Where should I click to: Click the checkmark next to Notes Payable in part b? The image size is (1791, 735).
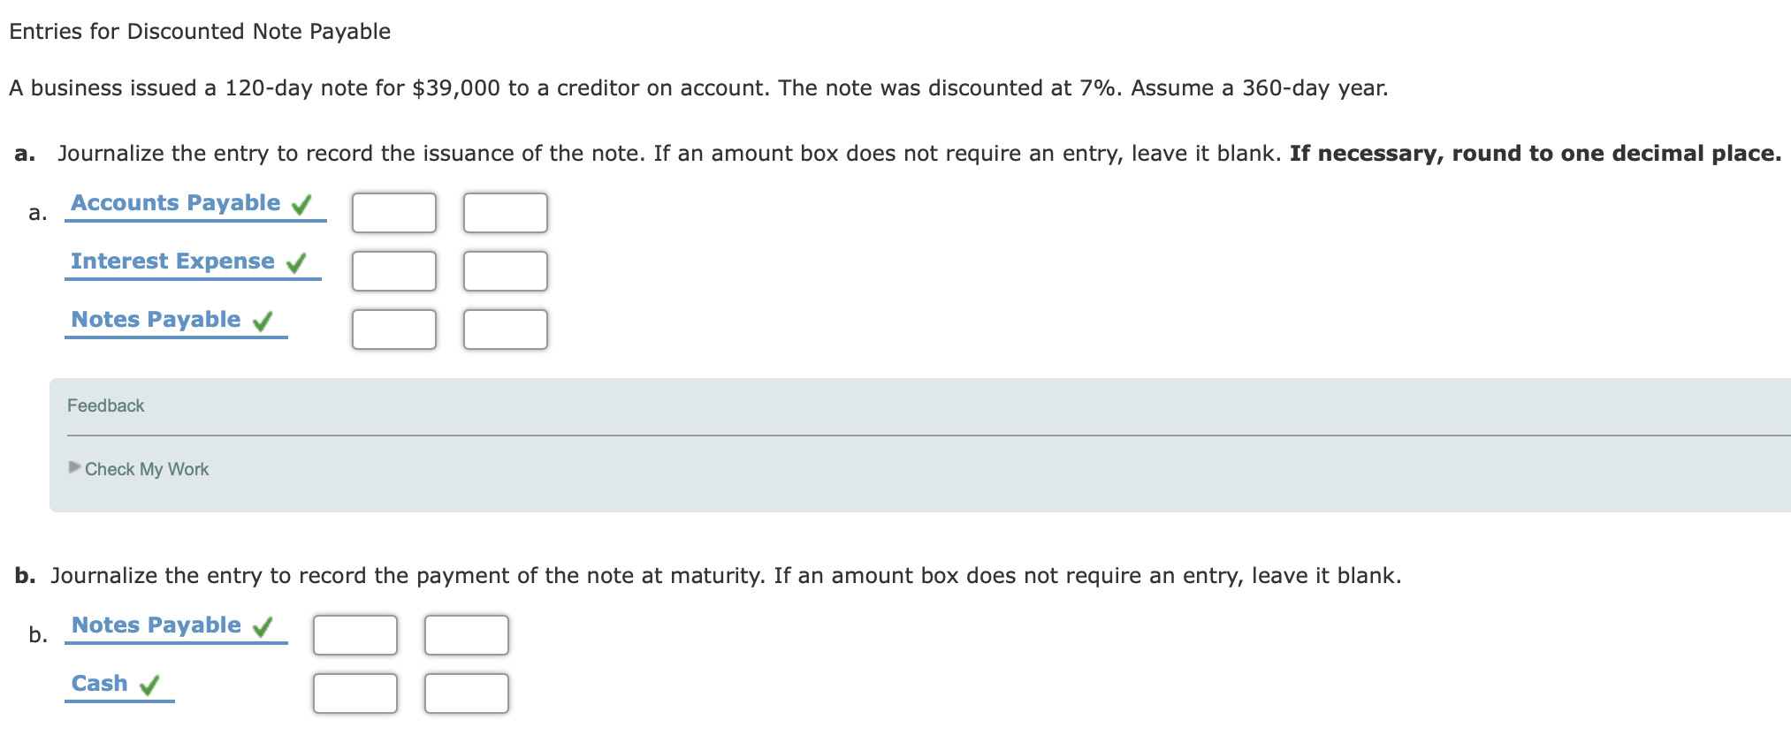263,625
